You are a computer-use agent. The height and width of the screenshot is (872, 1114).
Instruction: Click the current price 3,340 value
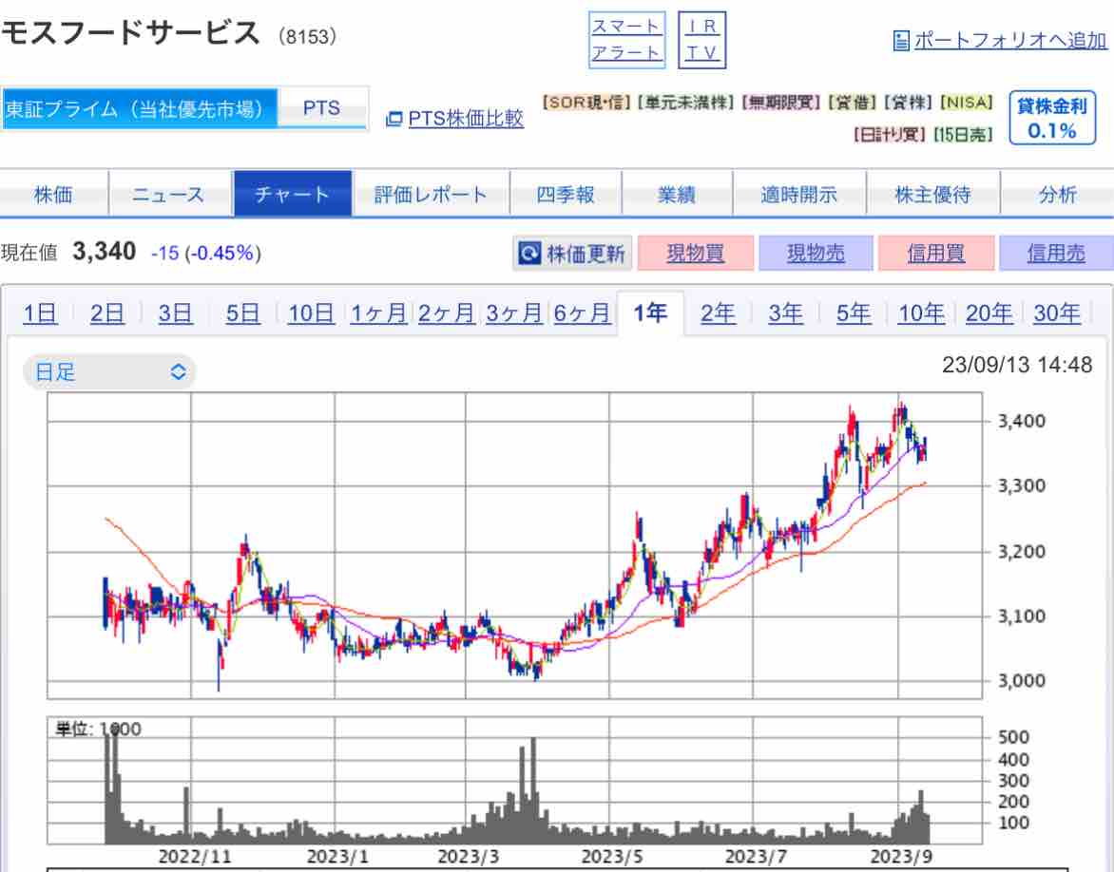pyautogui.click(x=105, y=252)
